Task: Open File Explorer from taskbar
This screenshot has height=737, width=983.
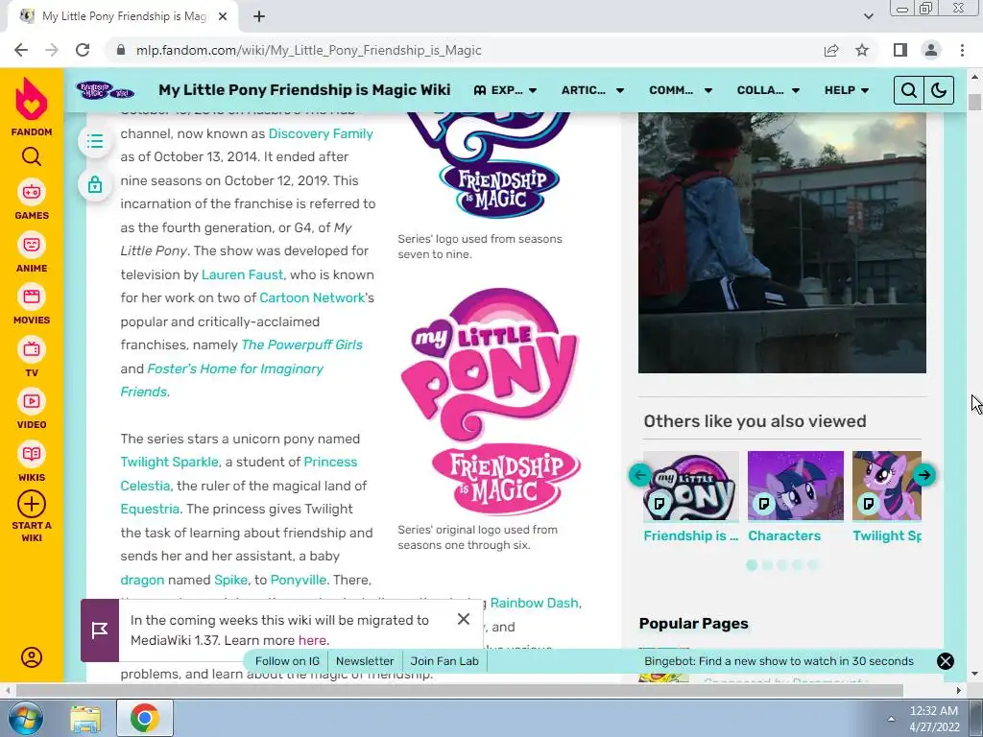Action: [85, 718]
